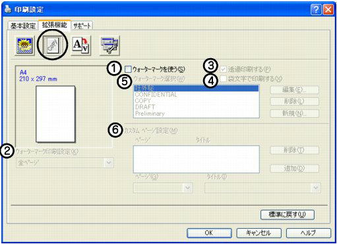The height and width of the screenshot is (244, 337).
Task: Switch to the 基本設定 tab
Action: [x=23, y=26]
